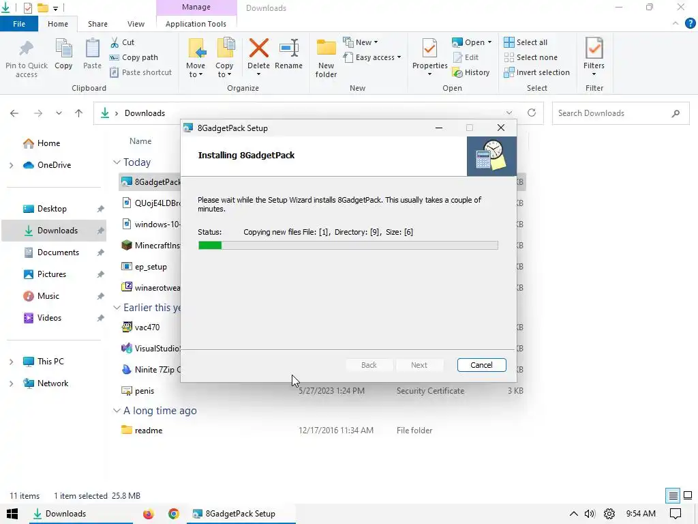
Task: Open file History from ribbon
Action: click(471, 72)
